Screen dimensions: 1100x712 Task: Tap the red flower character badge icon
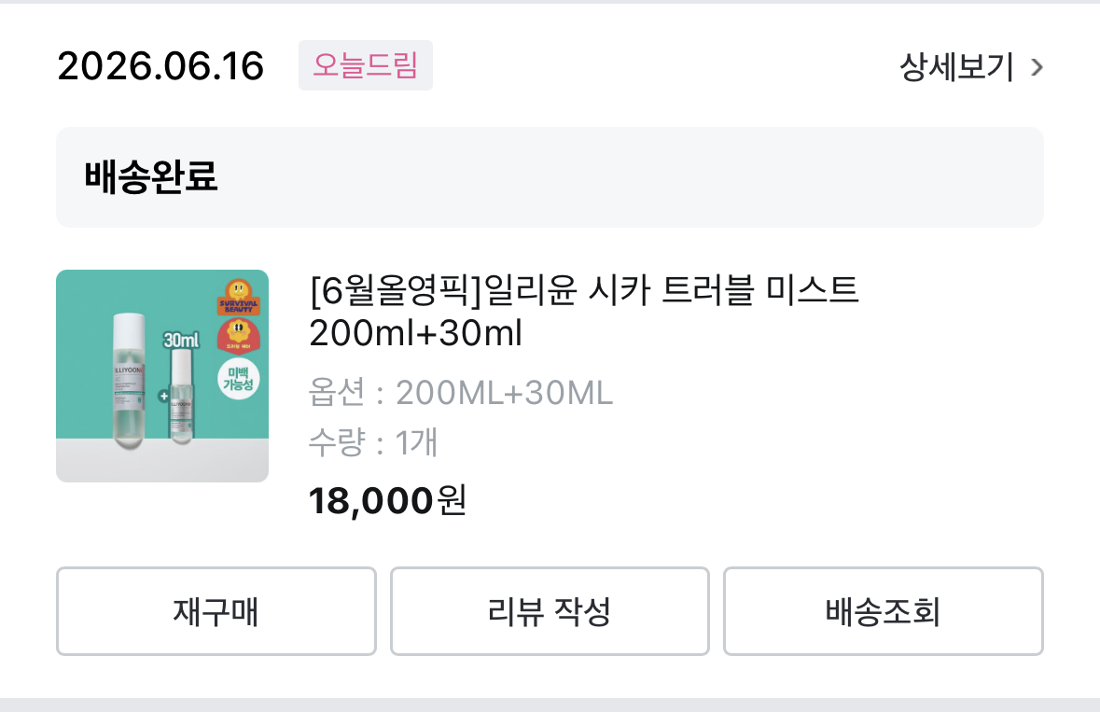239,335
